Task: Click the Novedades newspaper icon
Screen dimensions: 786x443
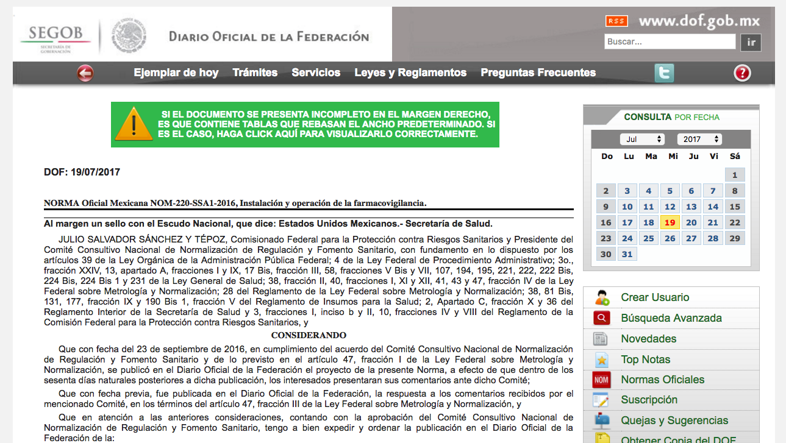Action: pyautogui.click(x=601, y=339)
